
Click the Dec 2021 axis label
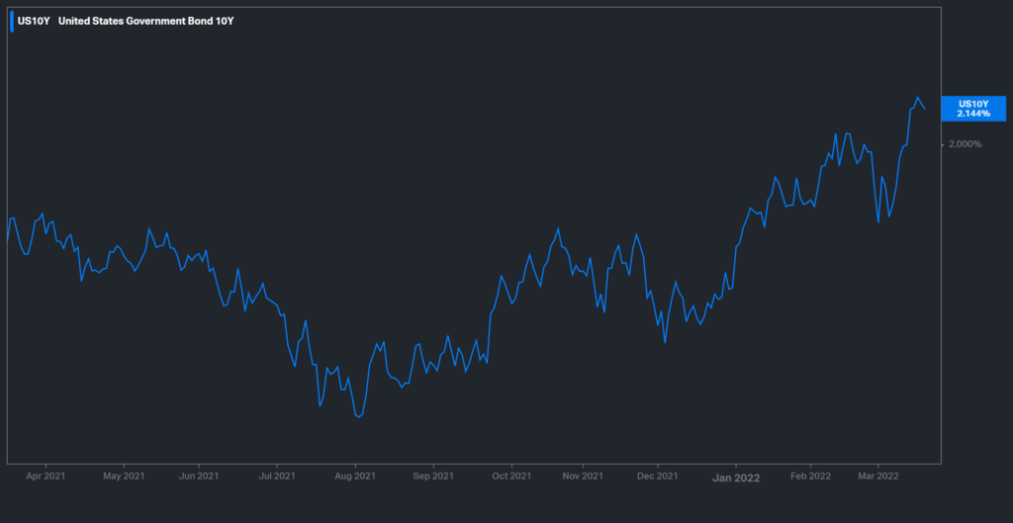(x=657, y=477)
